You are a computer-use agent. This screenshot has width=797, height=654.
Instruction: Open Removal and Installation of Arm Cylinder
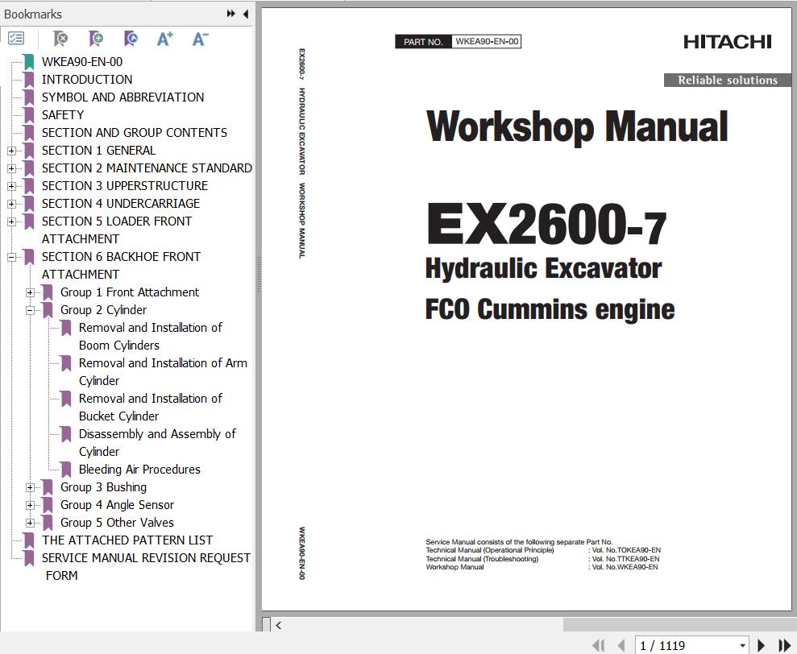(x=163, y=372)
